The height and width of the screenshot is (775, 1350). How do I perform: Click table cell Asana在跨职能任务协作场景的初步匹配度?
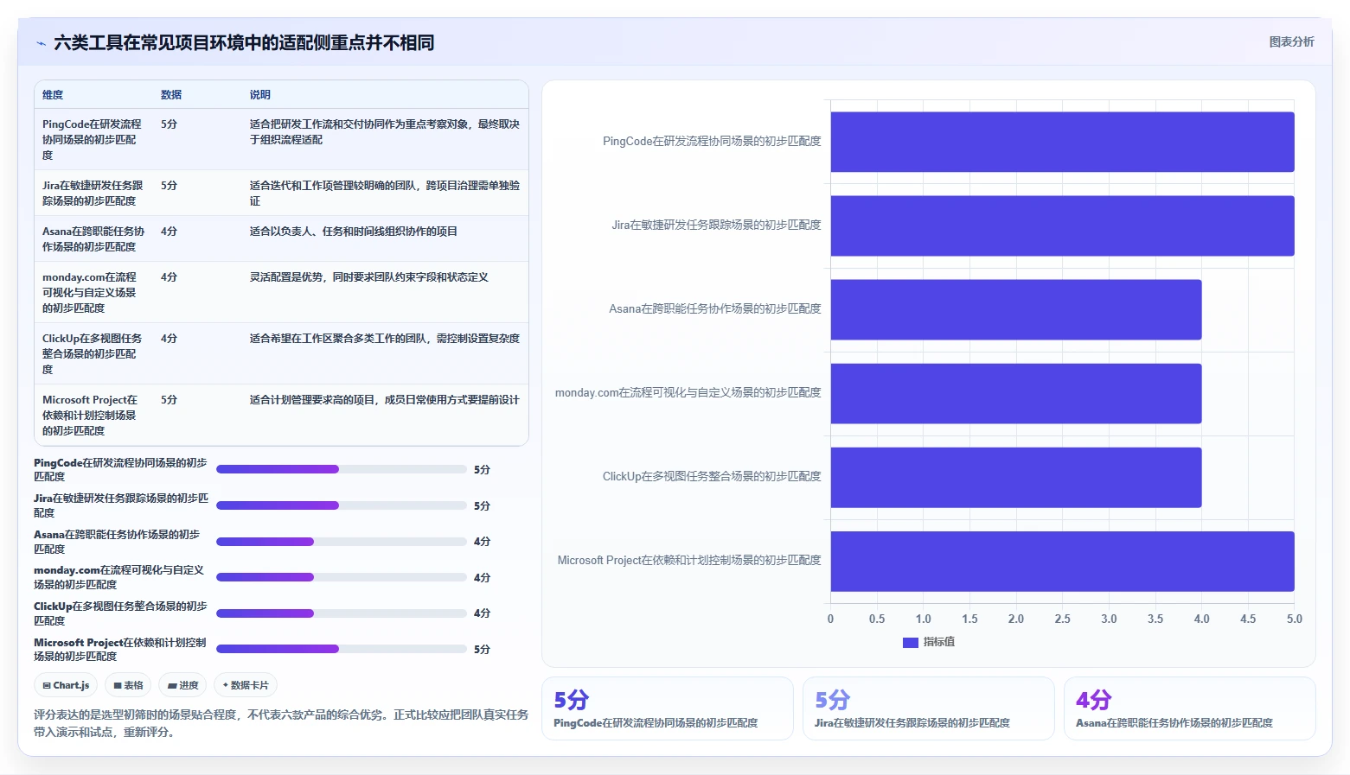[x=93, y=239]
